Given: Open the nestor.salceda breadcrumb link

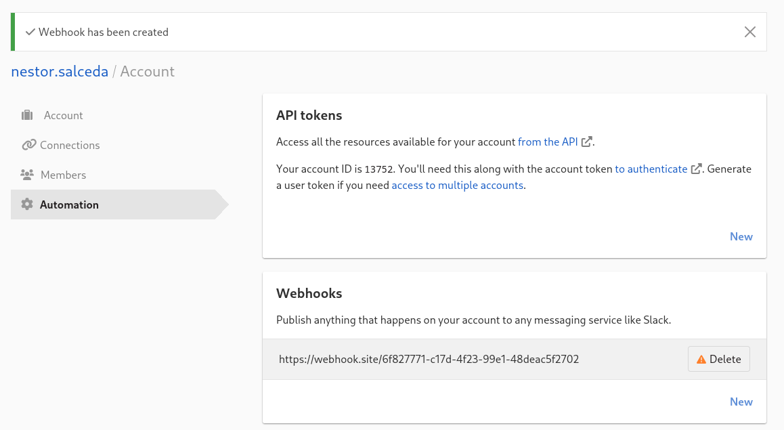Looking at the screenshot, I should 60,71.
